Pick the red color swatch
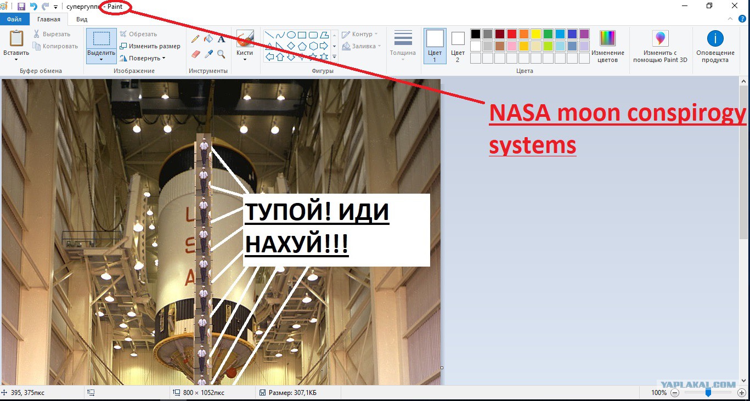750x401 pixels. pyautogui.click(x=512, y=34)
